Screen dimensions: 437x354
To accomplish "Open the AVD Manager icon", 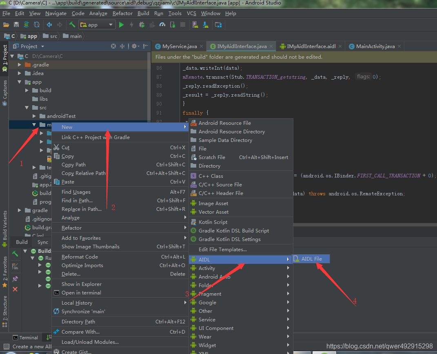I will click(195, 25).
